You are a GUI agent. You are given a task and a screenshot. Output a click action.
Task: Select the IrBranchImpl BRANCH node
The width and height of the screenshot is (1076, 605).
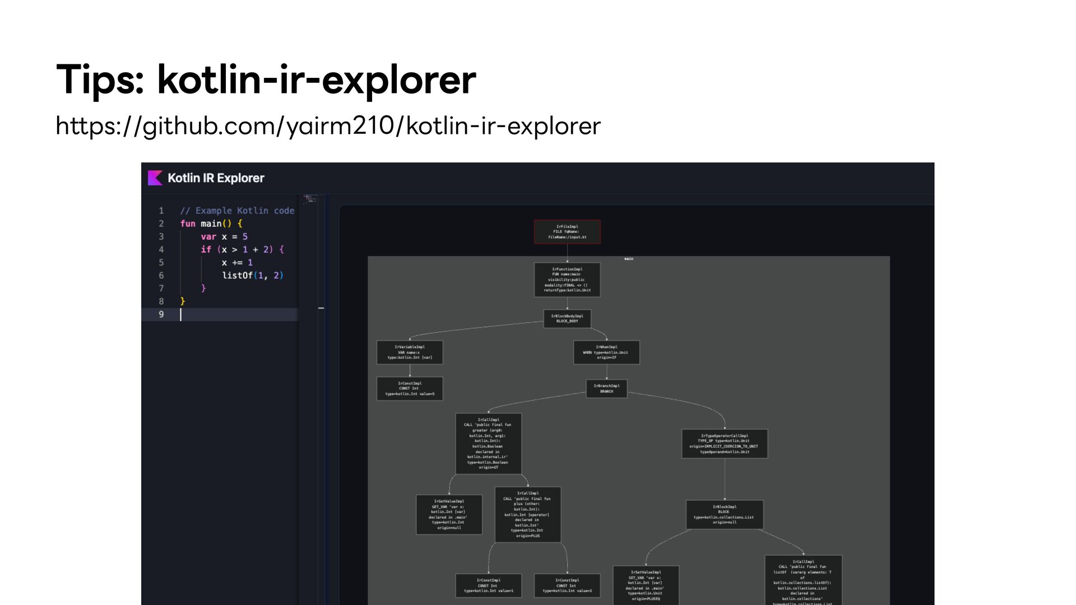pyautogui.click(x=606, y=389)
